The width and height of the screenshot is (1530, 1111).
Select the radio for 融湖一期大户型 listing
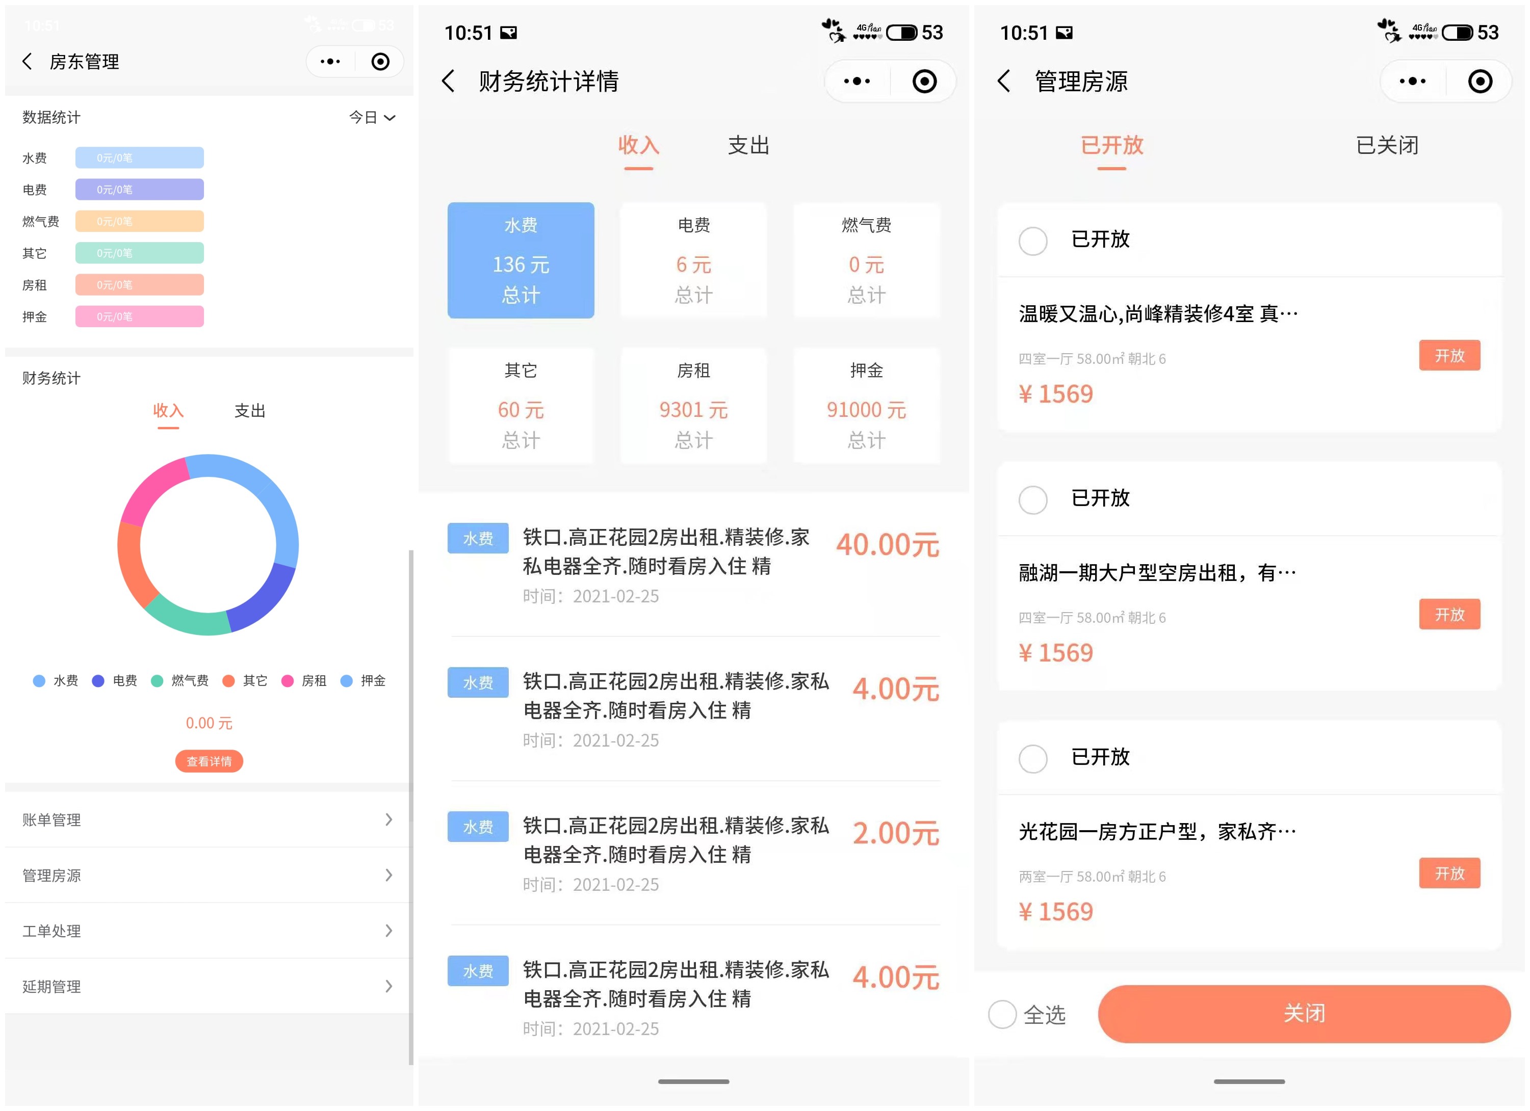[1033, 499]
